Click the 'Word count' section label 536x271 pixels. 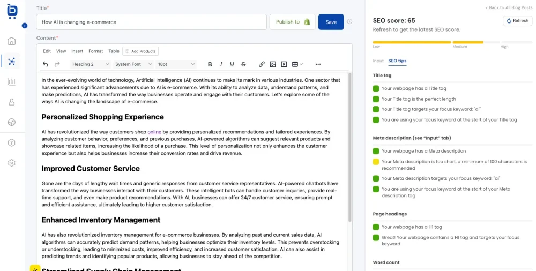tap(386, 262)
